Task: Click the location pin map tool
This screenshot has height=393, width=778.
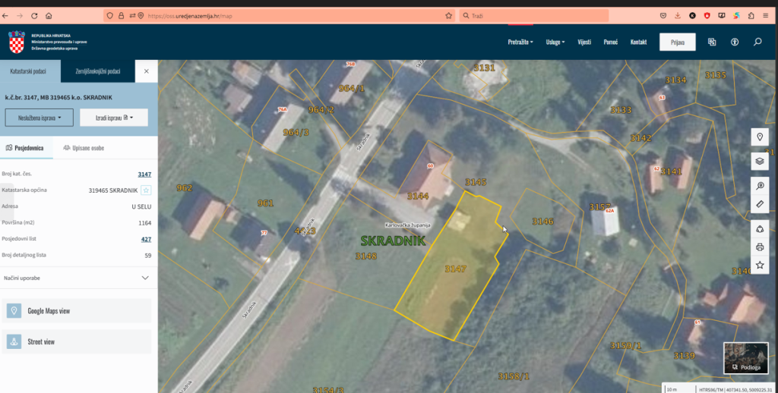Action: [759, 137]
